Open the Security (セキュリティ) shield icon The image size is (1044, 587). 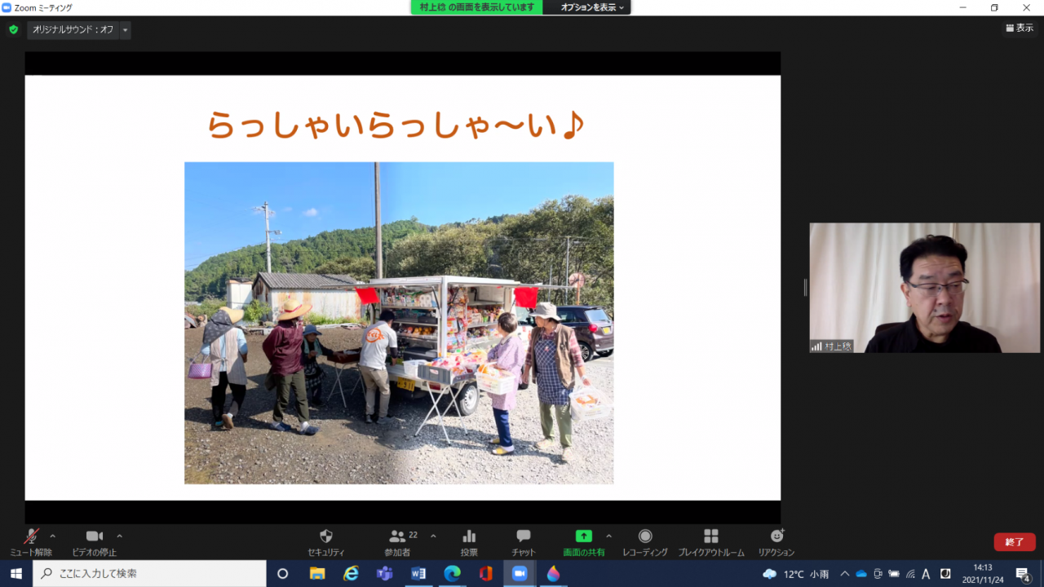325,536
